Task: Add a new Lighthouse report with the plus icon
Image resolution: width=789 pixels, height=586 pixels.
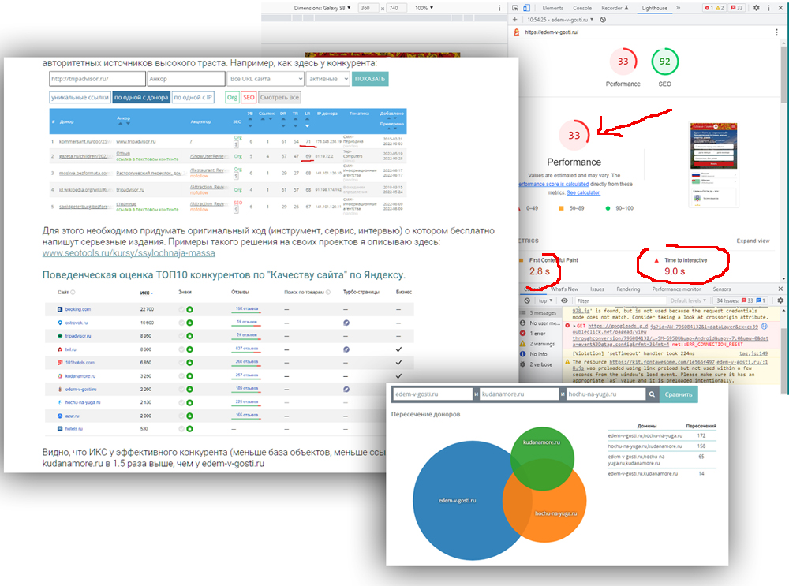Action: coord(514,20)
